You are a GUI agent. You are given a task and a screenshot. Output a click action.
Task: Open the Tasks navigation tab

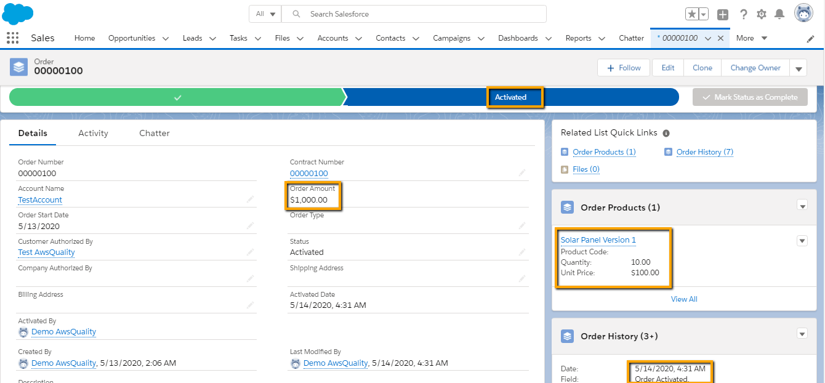click(x=238, y=38)
